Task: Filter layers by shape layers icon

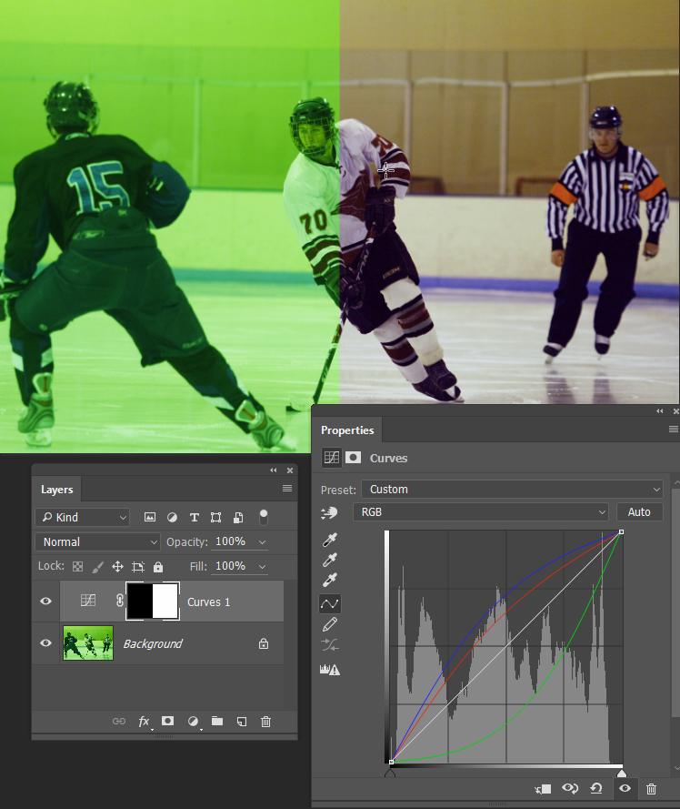Action: pos(216,517)
